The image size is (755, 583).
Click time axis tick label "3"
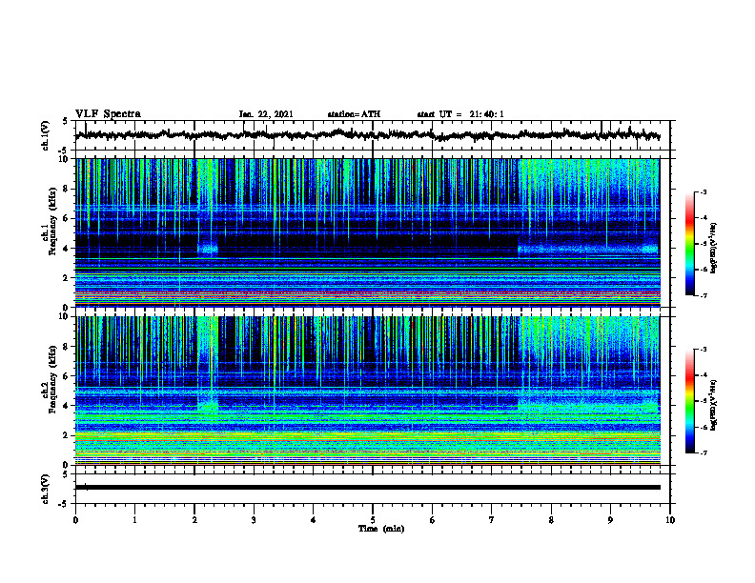[254, 520]
